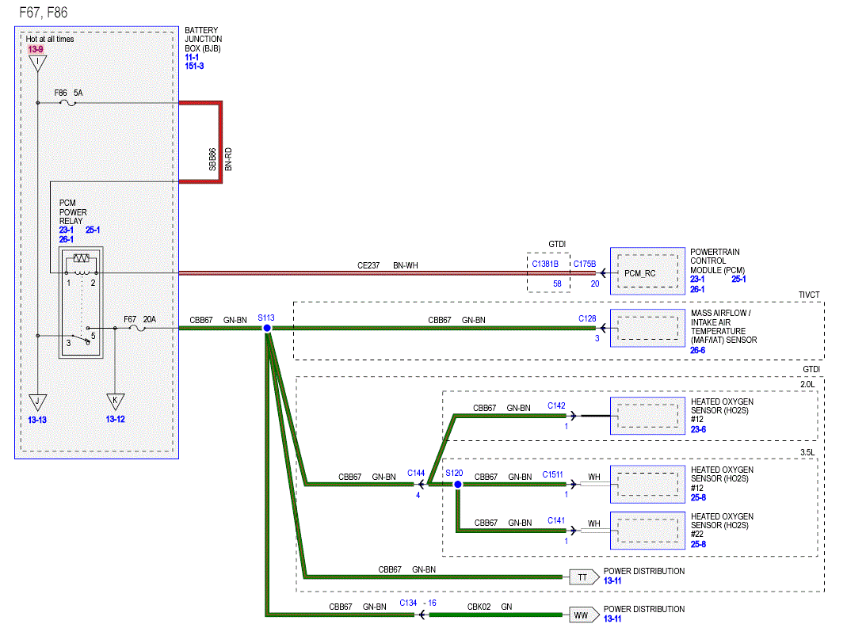Screen dimensions: 847x628
Task: Open the 13-11 link beside the TT symbol
Action: coord(612,581)
